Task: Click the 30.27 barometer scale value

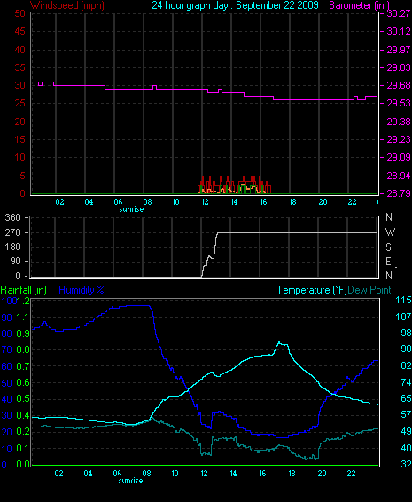Action: pos(399,13)
